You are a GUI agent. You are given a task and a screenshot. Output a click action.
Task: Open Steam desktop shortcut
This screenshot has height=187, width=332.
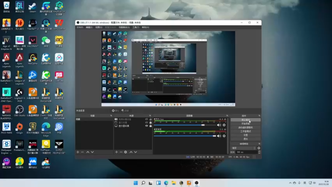click(x=33, y=7)
